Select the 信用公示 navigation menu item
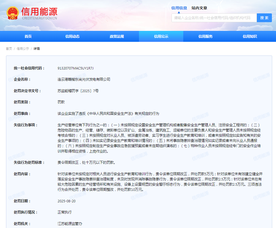The image size is (276, 228). (161, 36)
